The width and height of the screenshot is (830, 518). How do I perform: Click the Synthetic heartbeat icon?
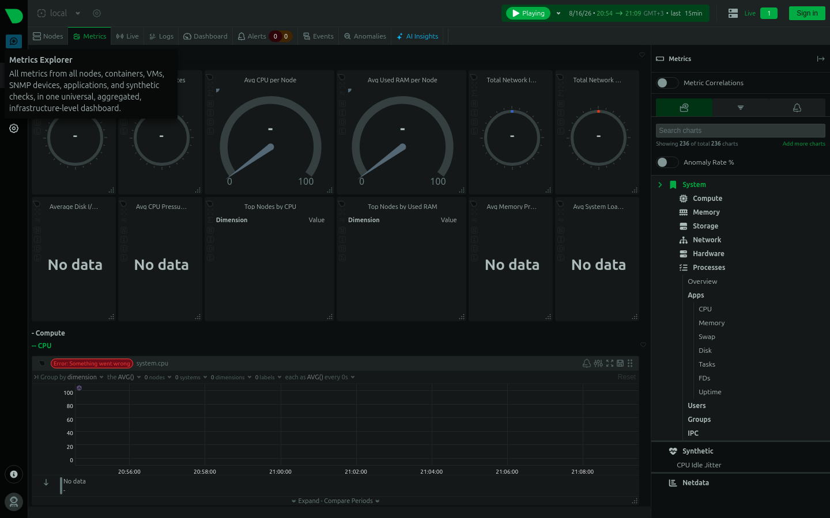(673, 451)
